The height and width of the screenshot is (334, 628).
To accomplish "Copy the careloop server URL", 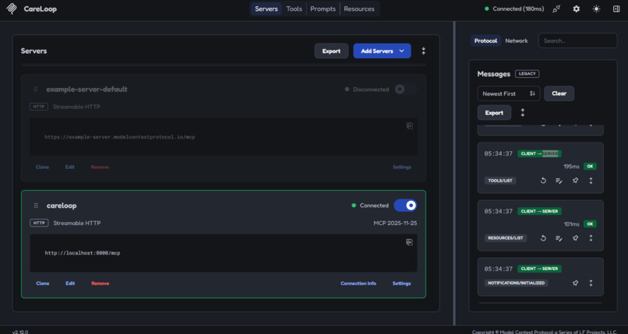I will tap(409, 242).
